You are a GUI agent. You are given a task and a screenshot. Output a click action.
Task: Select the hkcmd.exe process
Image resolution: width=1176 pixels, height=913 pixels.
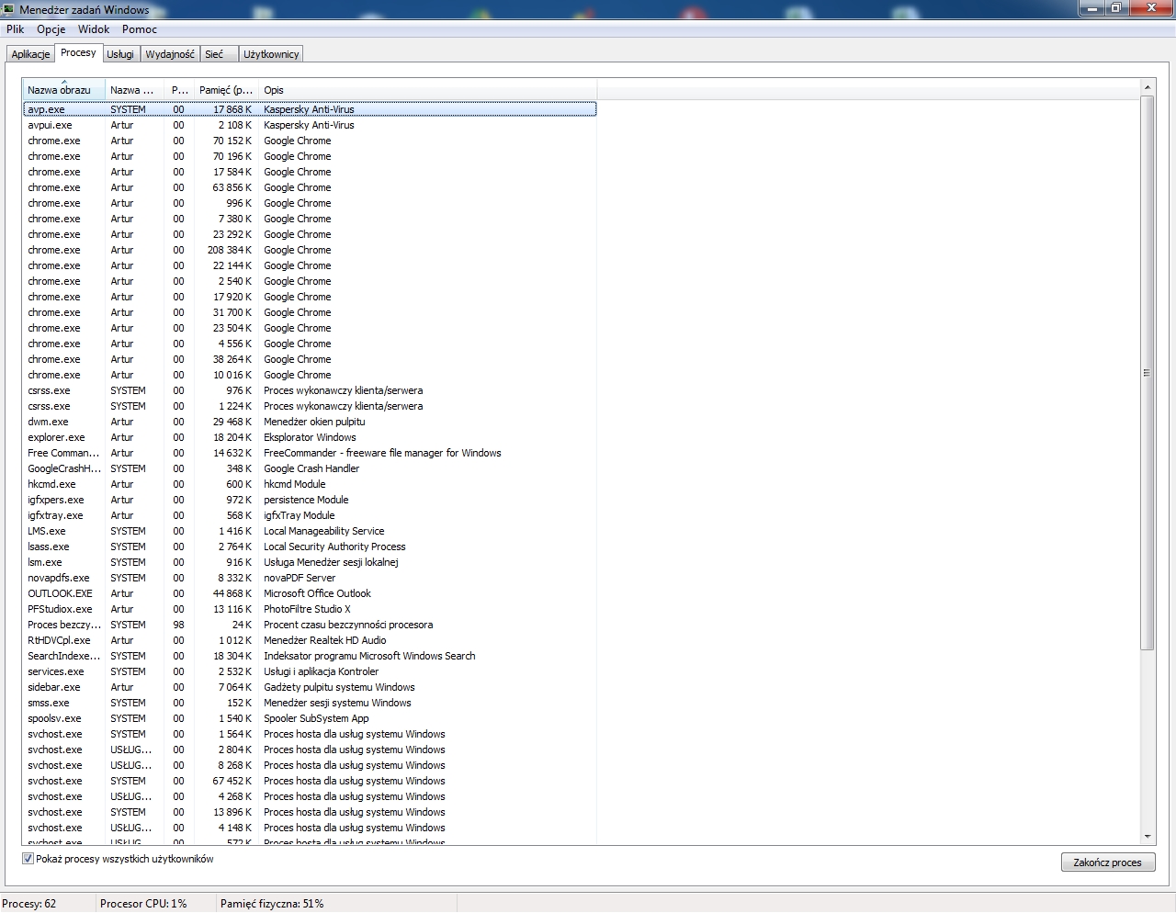click(x=310, y=484)
